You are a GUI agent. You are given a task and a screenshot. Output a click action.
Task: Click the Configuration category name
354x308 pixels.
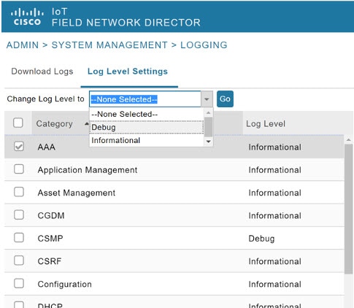[x=65, y=284]
